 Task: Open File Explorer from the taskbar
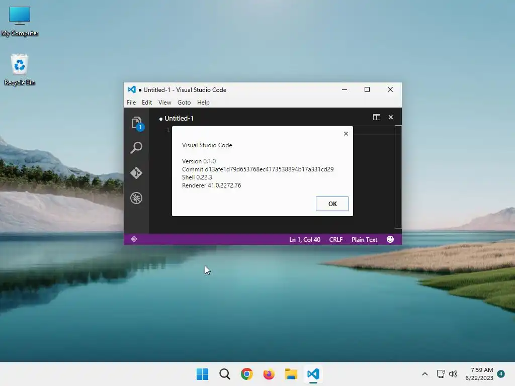(291, 374)
